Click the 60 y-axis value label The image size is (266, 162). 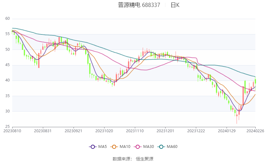tap(8, 18)
